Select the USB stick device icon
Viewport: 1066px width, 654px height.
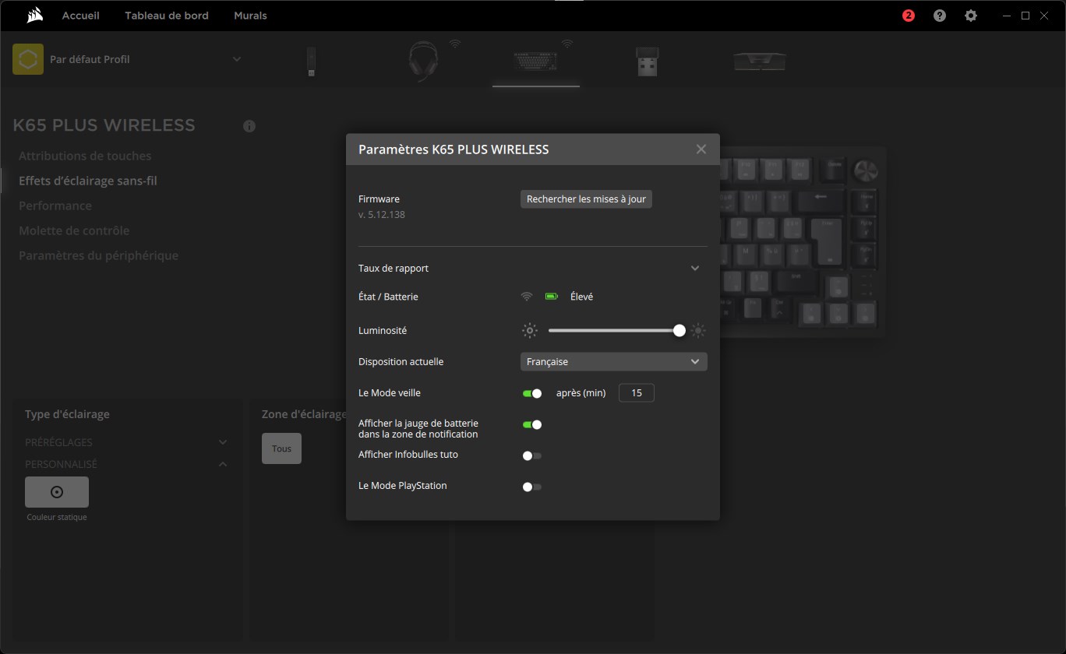tap(311, 62)
